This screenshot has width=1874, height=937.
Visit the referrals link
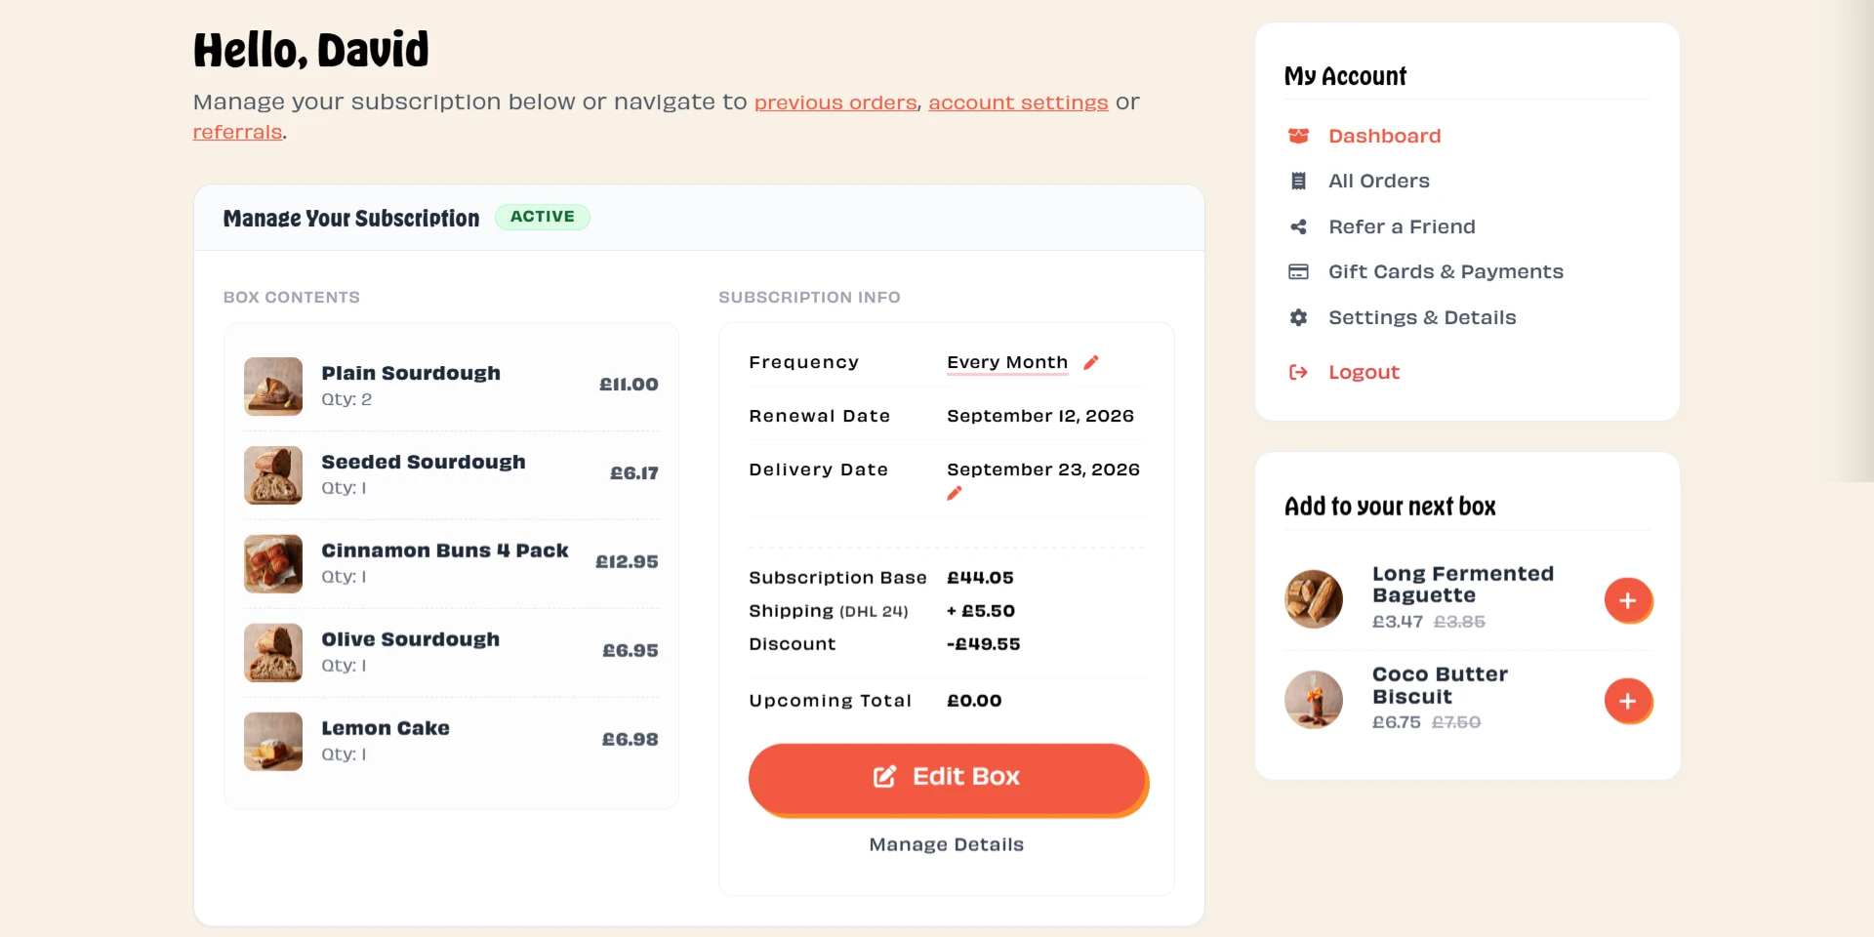(237, 132)
